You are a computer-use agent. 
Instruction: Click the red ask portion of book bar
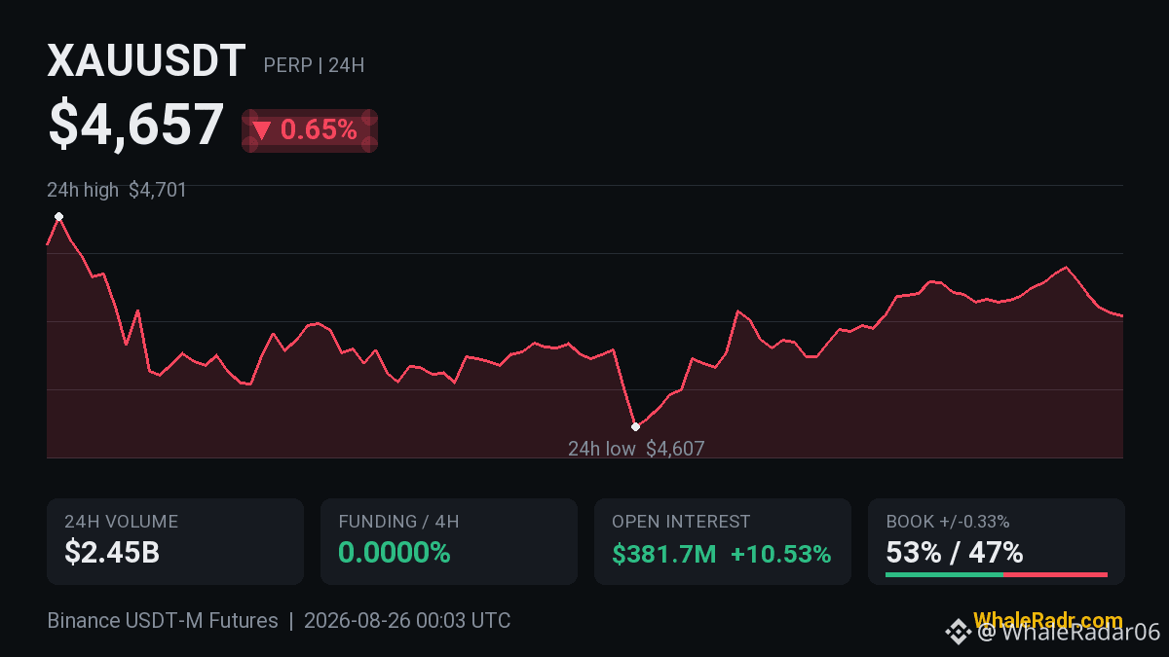point(1055,574)
